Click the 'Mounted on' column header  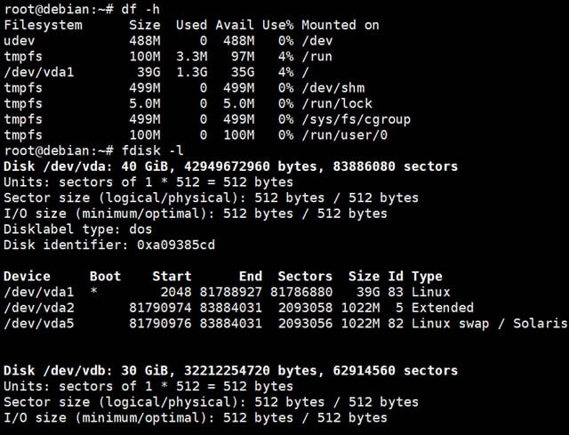tap(341, 25)
